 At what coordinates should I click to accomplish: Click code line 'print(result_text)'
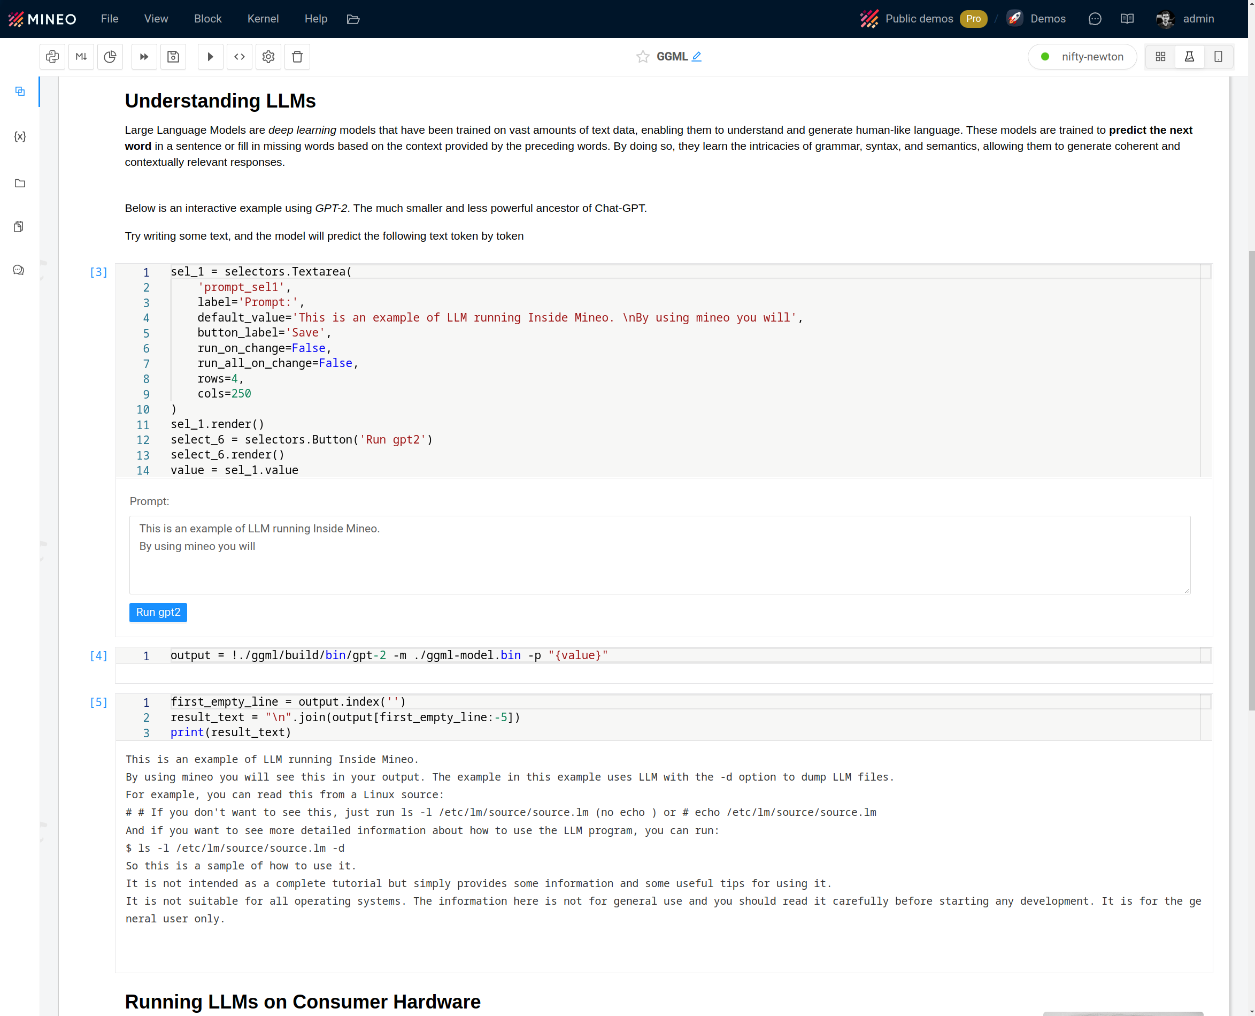(x=230, y=733)
